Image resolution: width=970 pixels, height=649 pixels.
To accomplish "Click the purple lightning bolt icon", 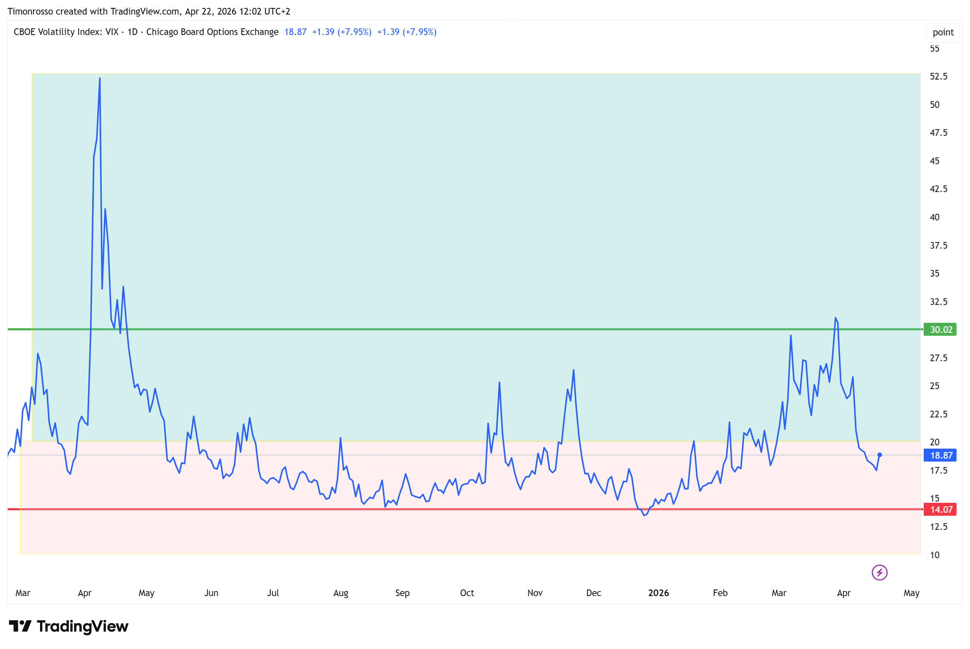I will point(879,572).
